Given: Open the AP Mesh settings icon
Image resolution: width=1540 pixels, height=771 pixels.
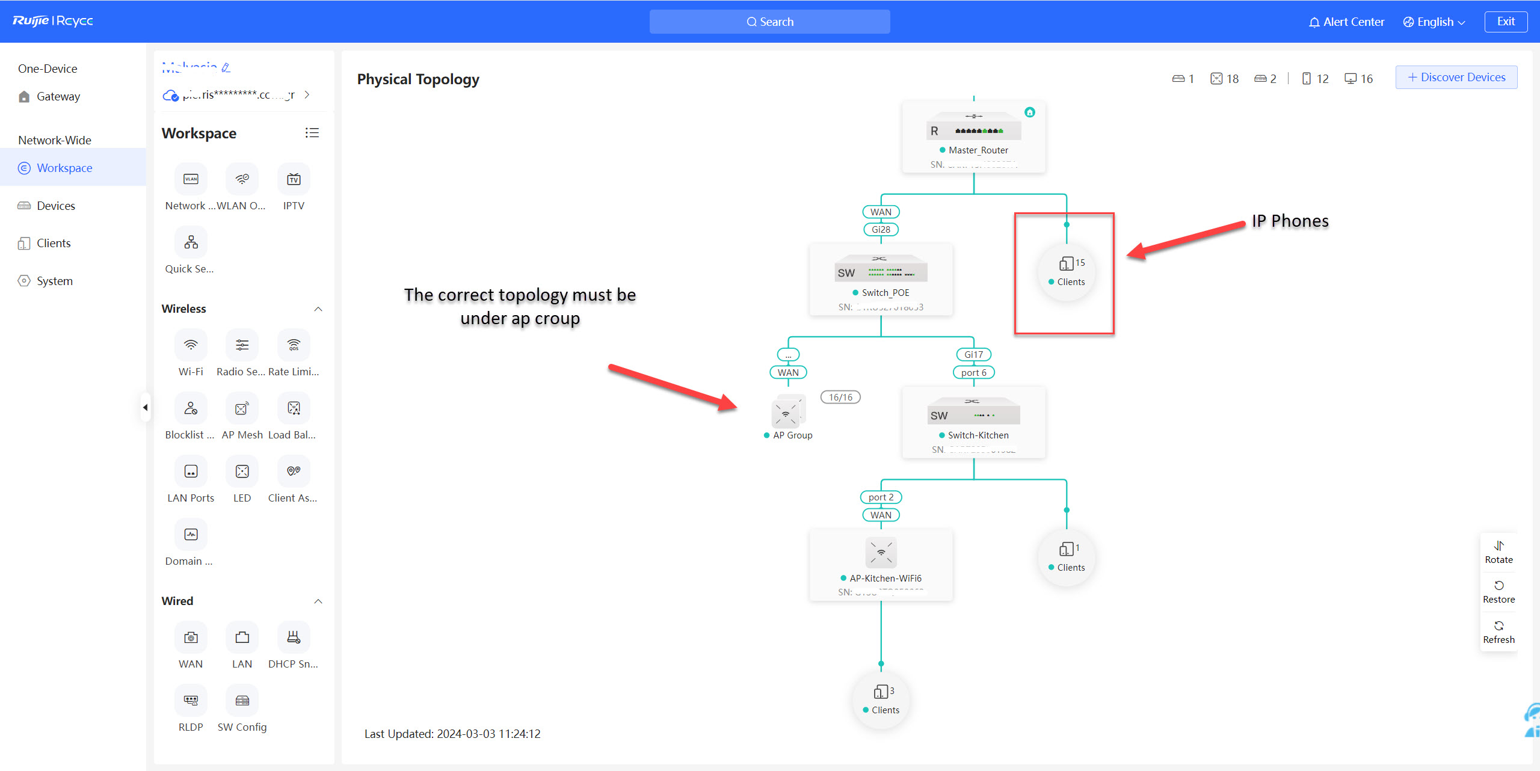Looking at the screenshot, I should (242, 409).
